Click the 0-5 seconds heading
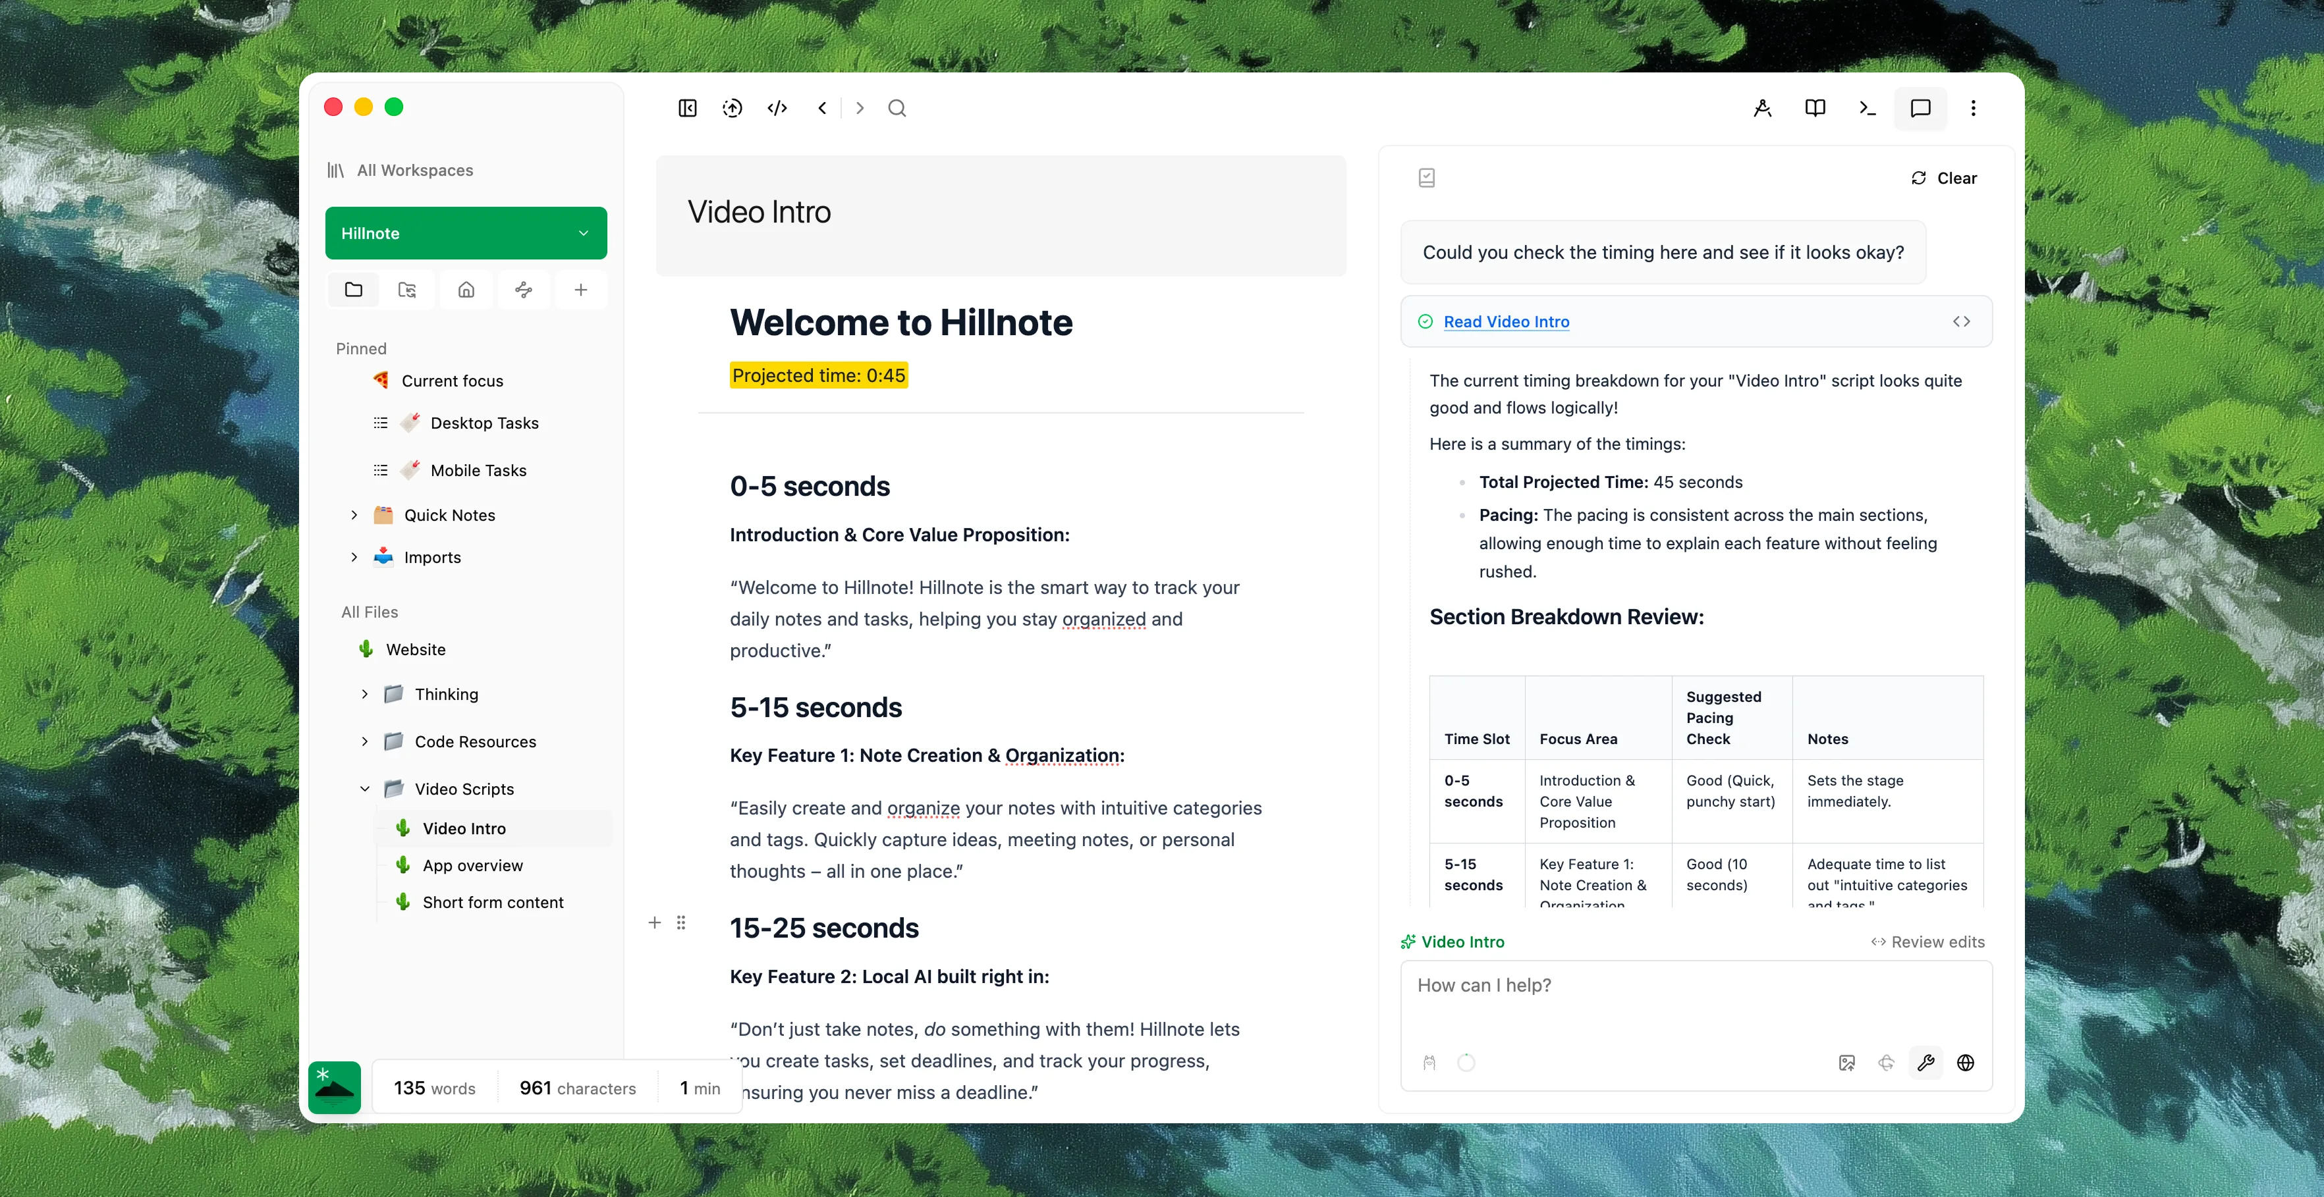2324x1197 pixels. click(809, 486)
